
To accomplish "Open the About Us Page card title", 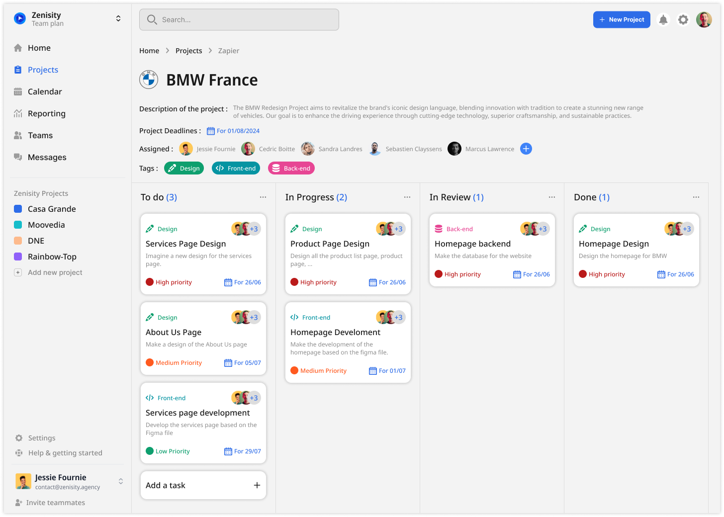I will point(174,332).
